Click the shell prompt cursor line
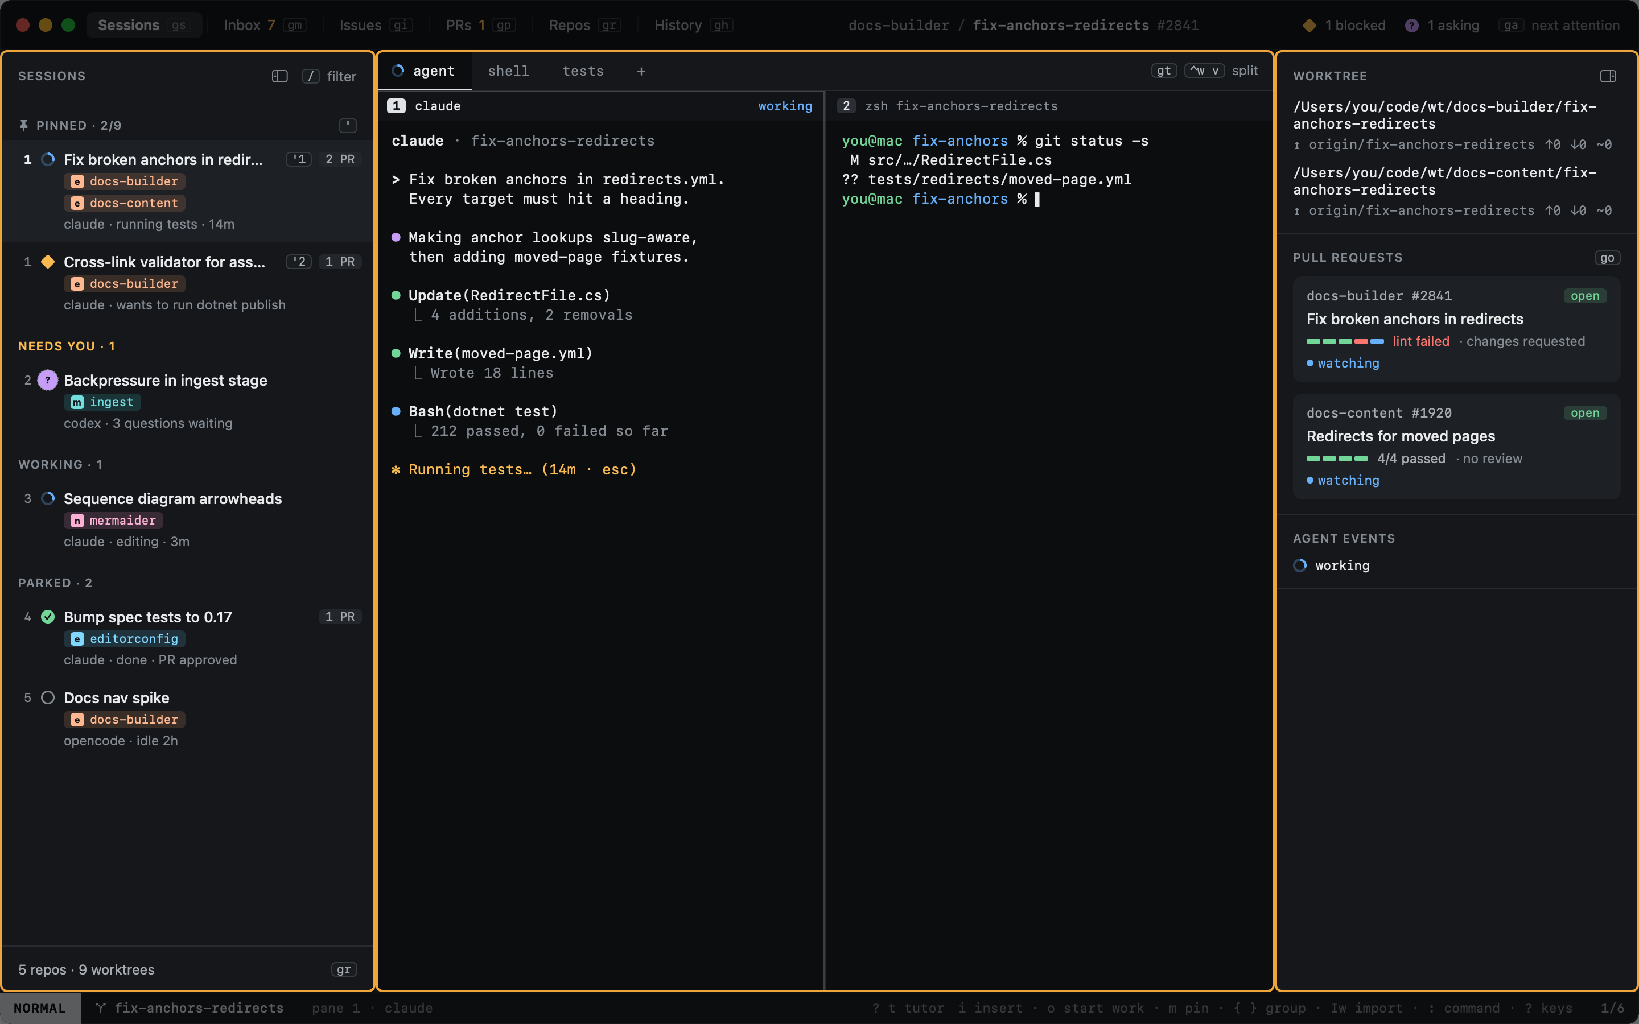The height and width of the screenshot is (1024, 1639). tap(941, 199)
